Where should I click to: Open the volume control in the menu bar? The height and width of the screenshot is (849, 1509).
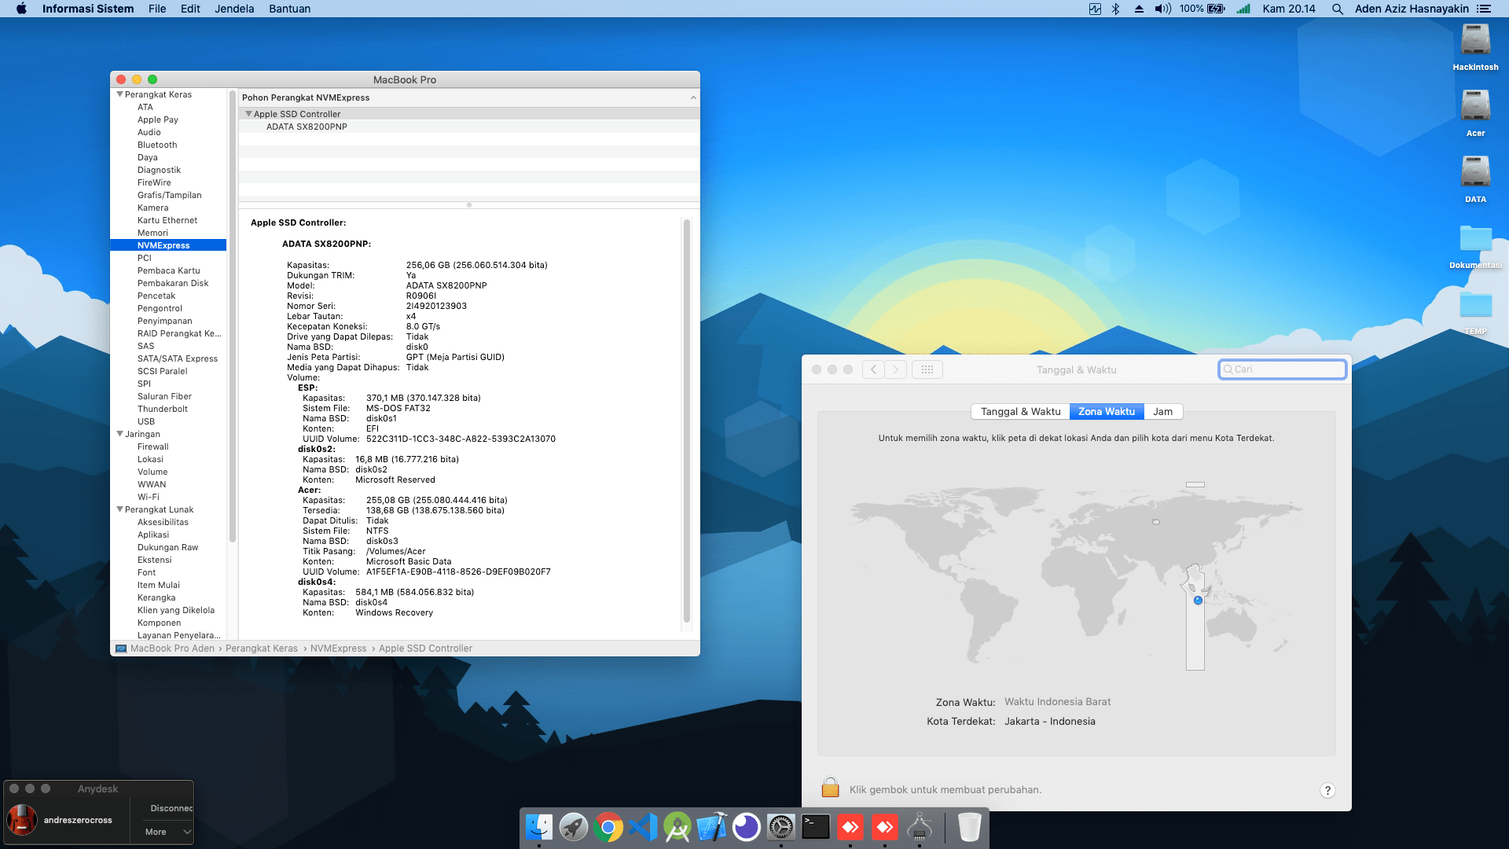(1162, 9)
